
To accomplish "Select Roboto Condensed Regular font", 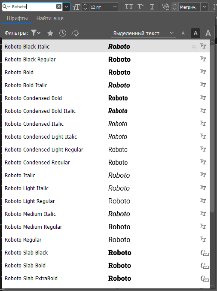I will click(x=106, y=162).
